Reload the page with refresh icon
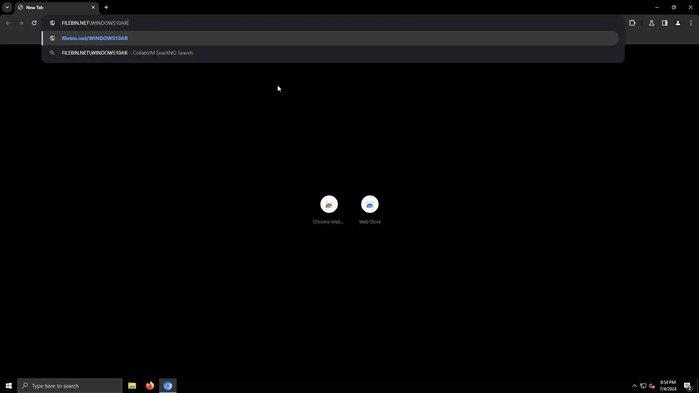Viewport: 699px width, 393px height. [34, 23]
